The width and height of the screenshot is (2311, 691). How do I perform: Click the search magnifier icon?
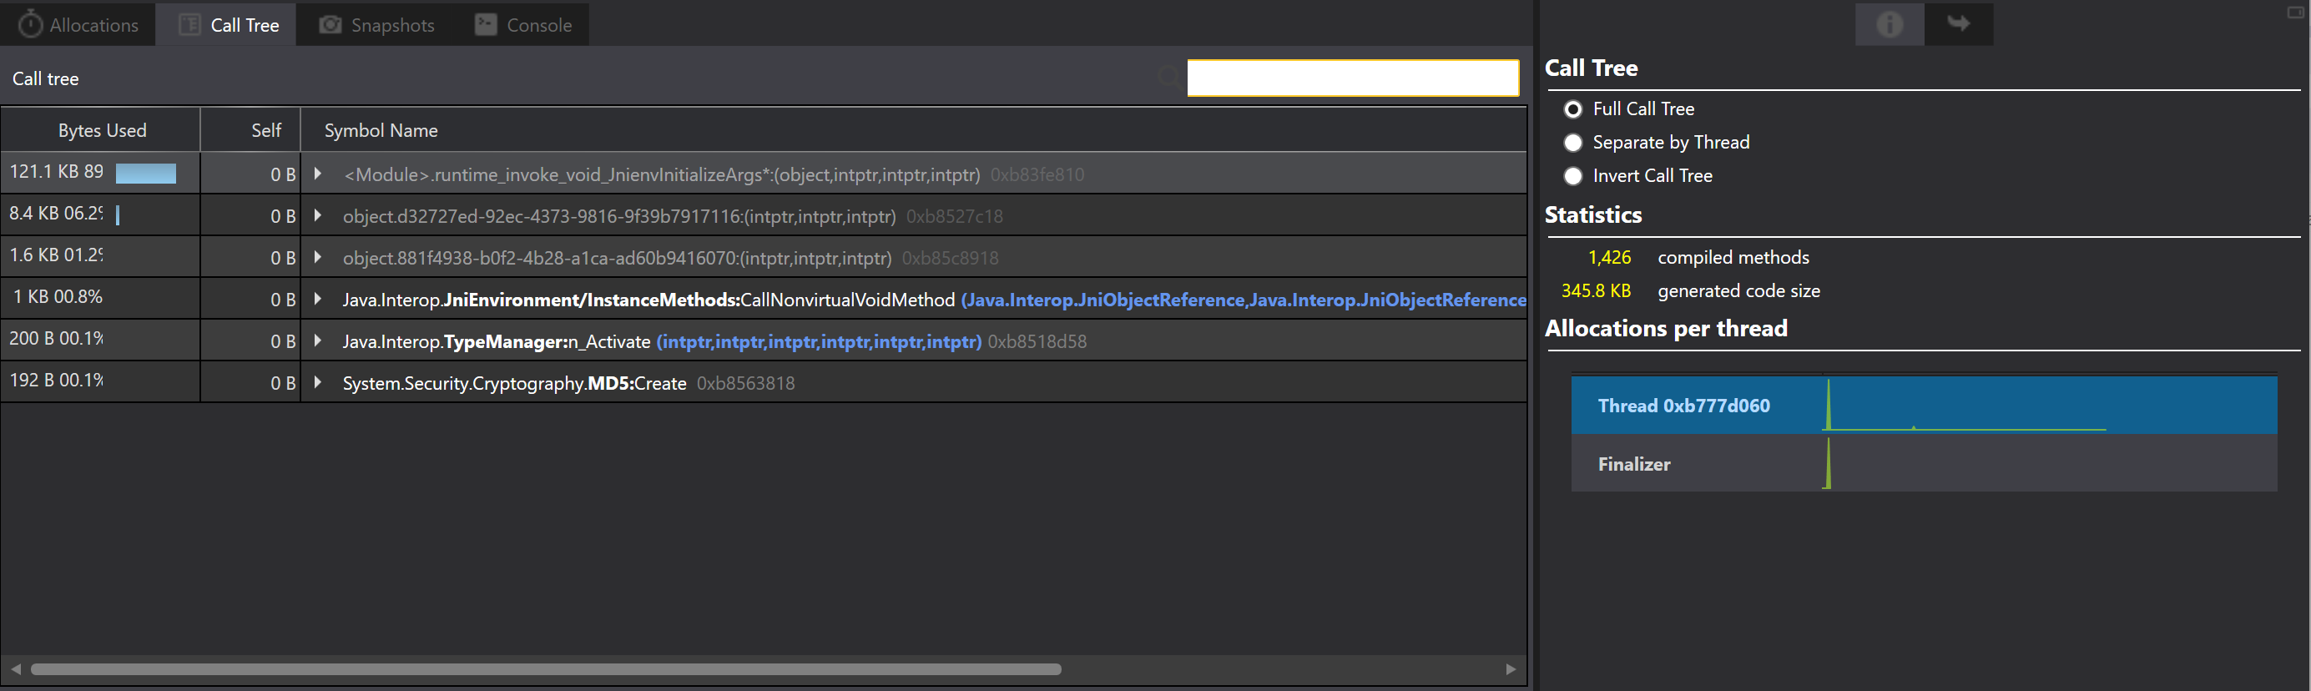pos(1168,77)
